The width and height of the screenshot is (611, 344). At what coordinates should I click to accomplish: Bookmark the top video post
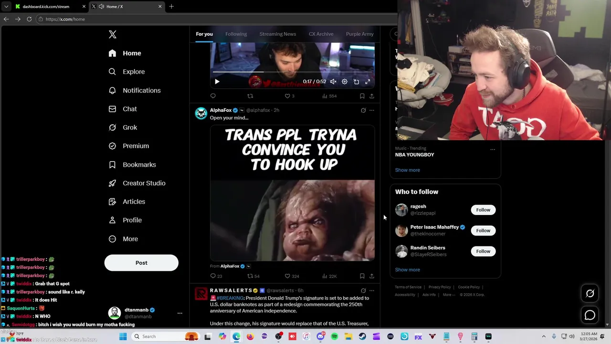tap(362, 96)
